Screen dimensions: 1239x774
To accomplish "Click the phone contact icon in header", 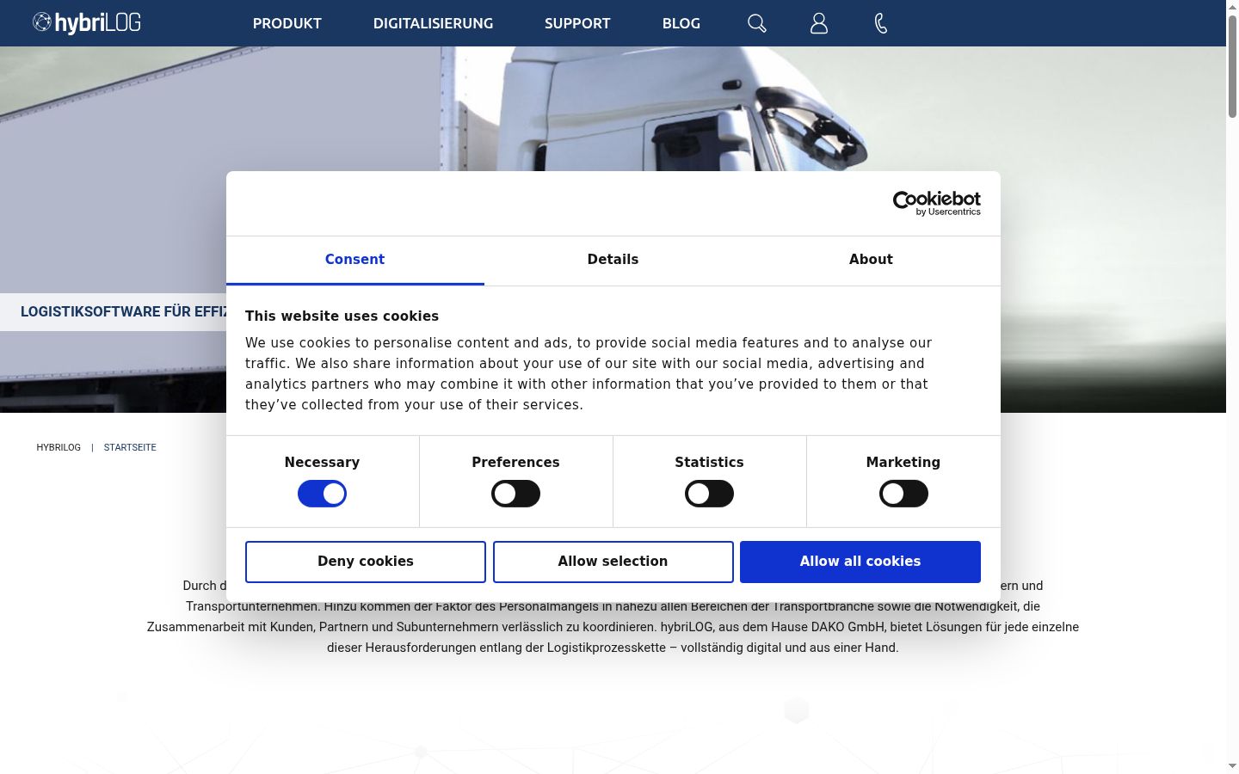I will coord(881,23).
